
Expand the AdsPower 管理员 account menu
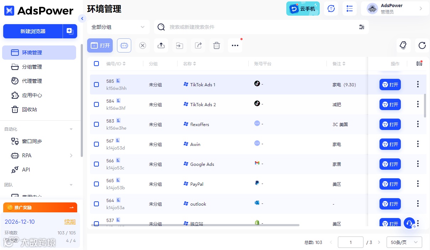click(x=395, y=9)
